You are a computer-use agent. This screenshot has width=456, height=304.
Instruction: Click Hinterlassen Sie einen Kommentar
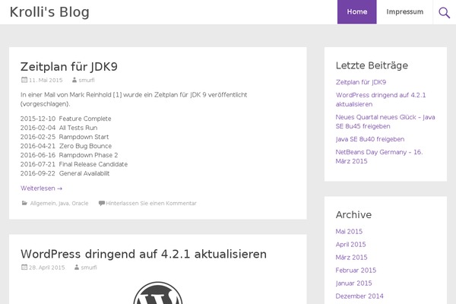click(151, 204)
